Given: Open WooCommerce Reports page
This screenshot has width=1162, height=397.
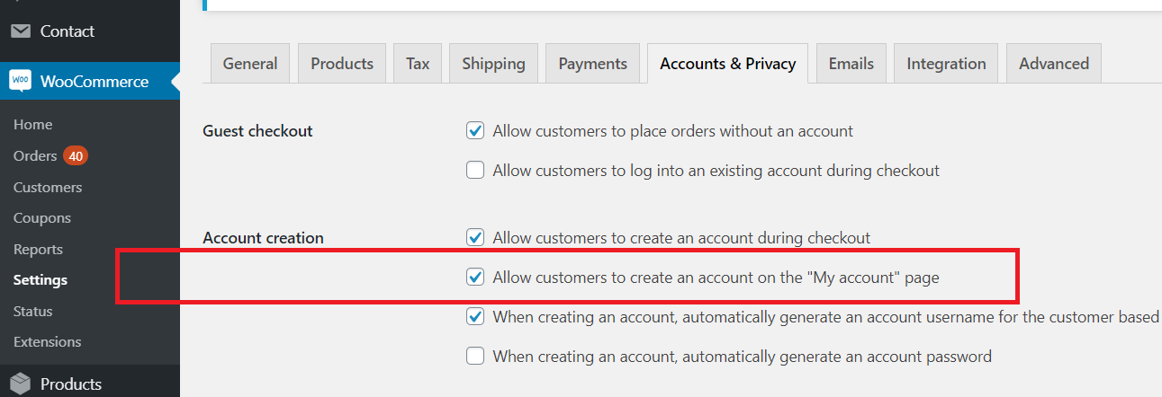Looking at the screenshot, I should 38,250.
